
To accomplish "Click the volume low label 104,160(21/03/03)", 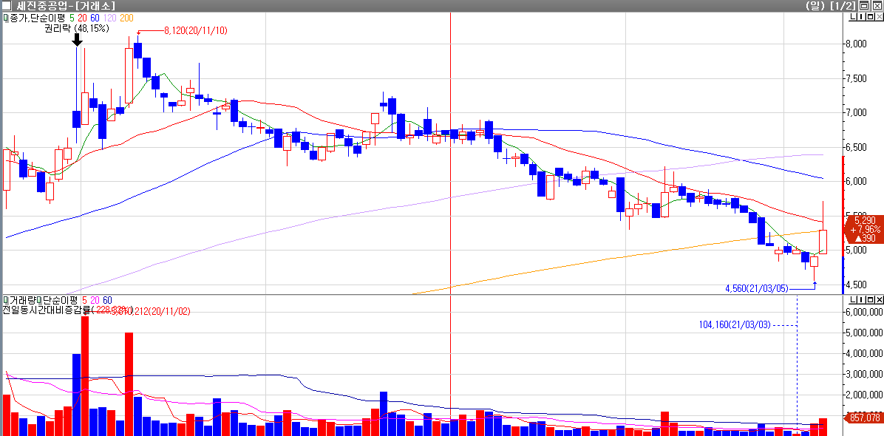I will point(734,325).
